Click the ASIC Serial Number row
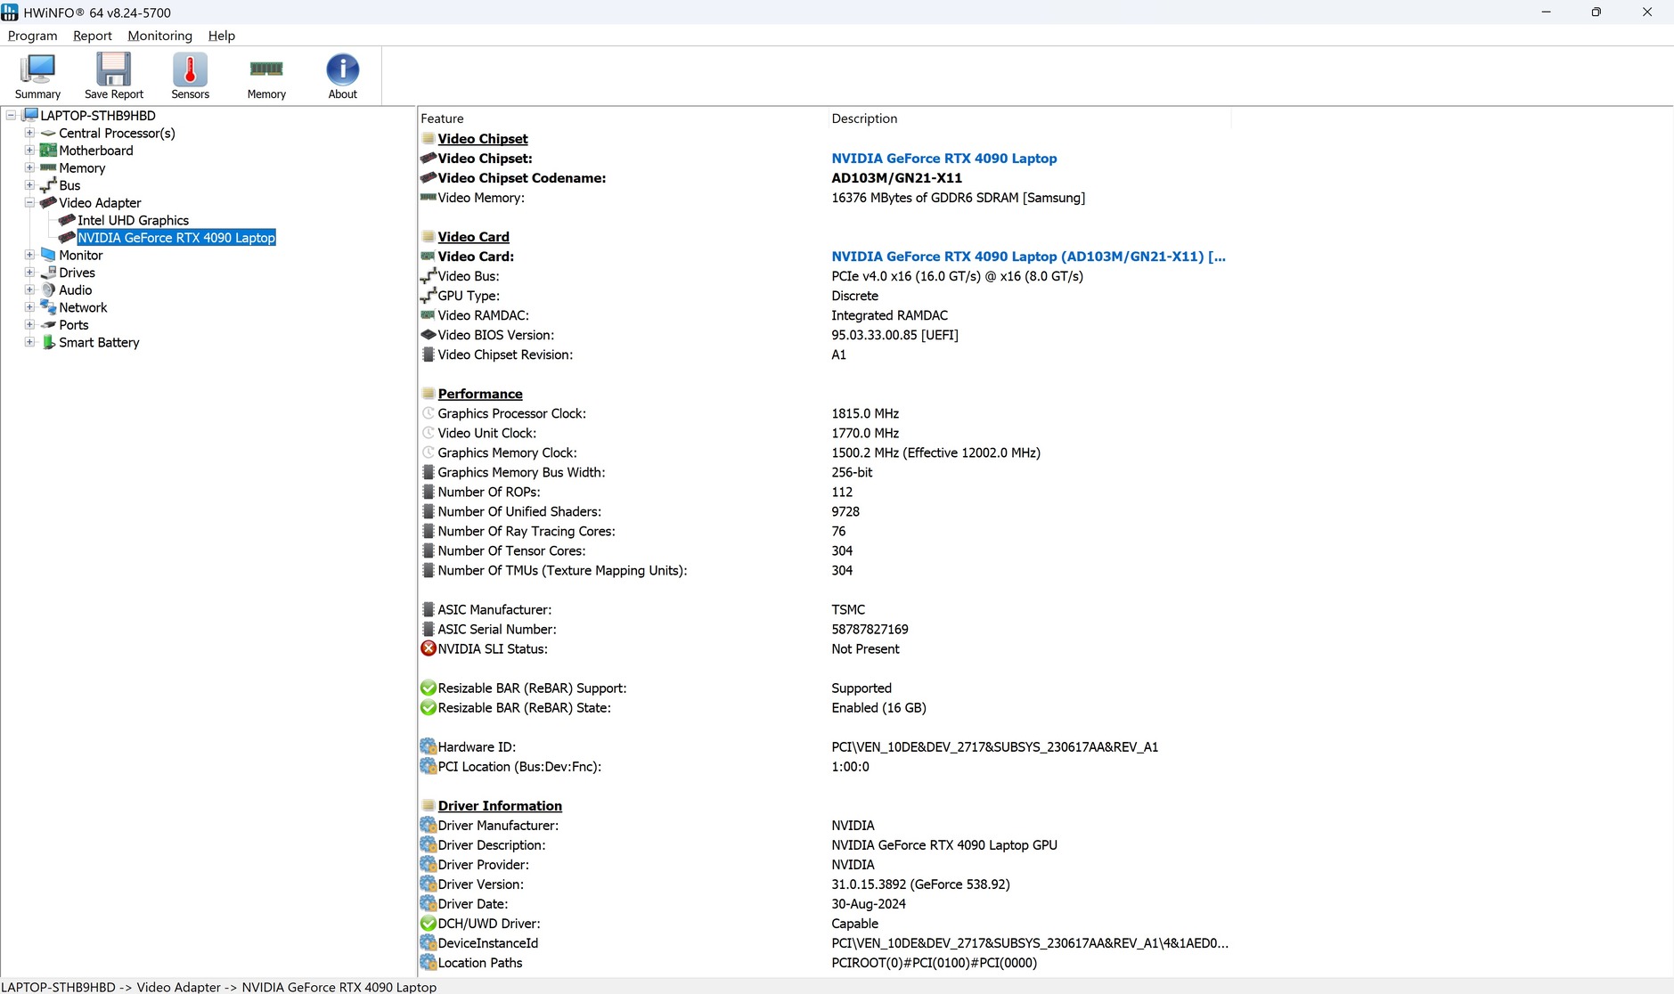The width and height of the screenshot is (1674, 994). tap(824, 629)
